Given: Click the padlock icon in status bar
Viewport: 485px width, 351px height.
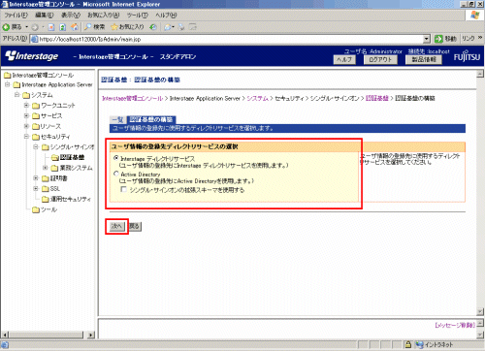Looking at the screenshot, I should 408,344.
